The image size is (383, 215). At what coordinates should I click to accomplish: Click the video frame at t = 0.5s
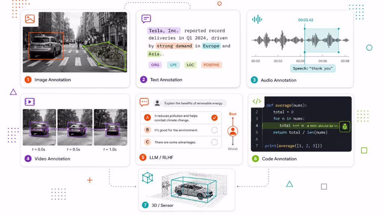tap(75, 127)
